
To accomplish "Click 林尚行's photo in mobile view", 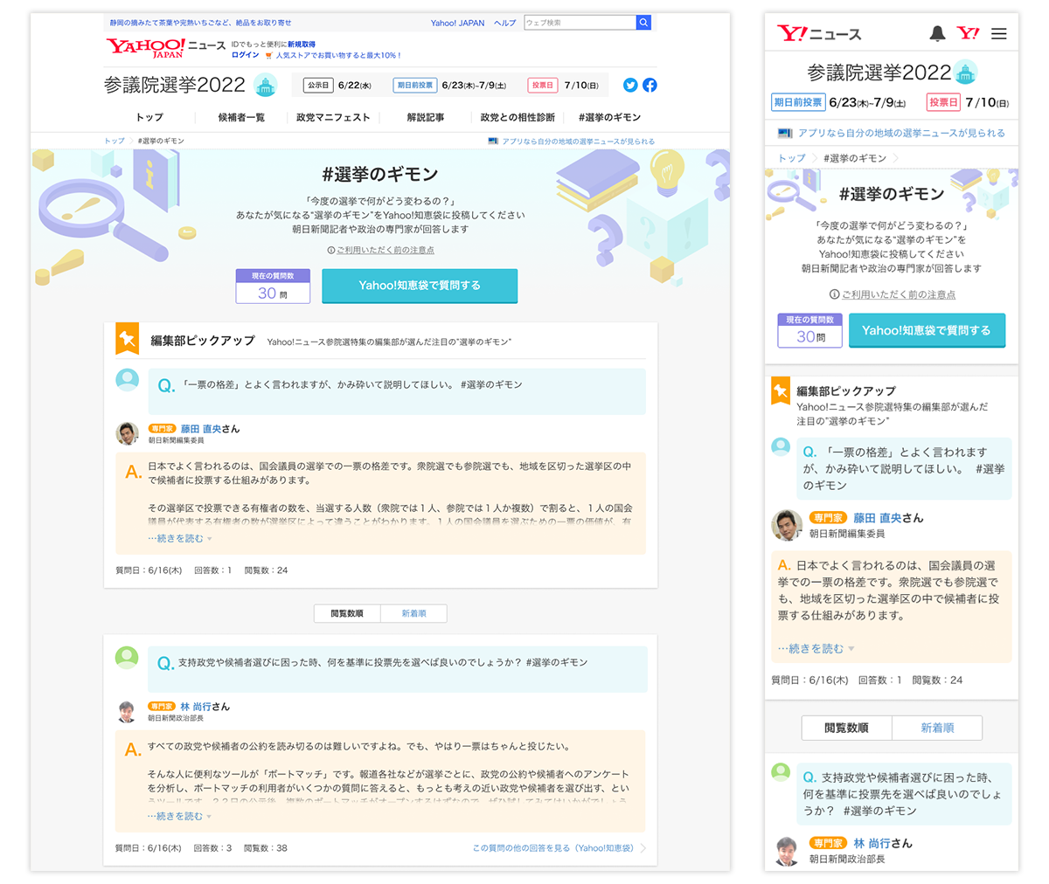I will [787, 851].
